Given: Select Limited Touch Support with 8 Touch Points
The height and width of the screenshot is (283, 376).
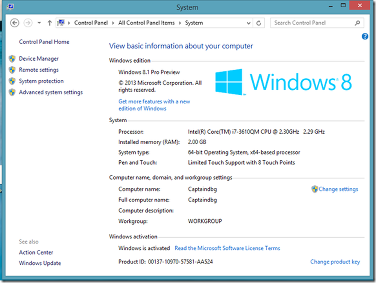Looking at the screenshot, I should pos(241,163).
